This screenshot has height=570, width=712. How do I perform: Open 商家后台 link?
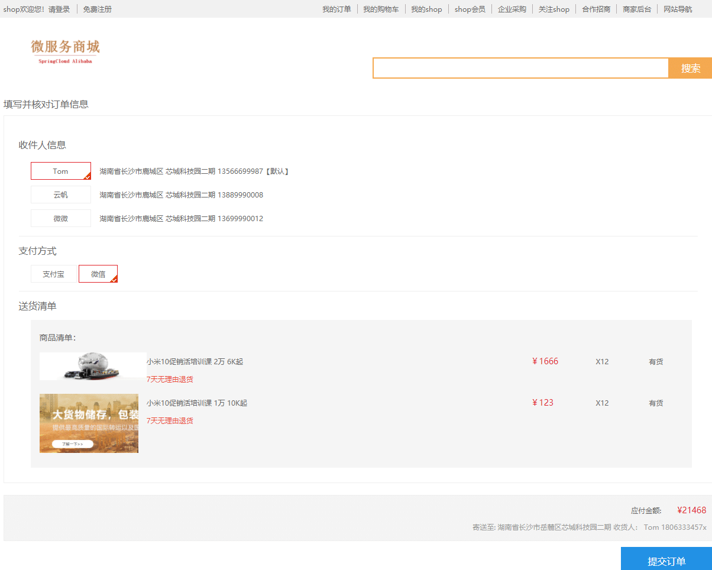637,9
